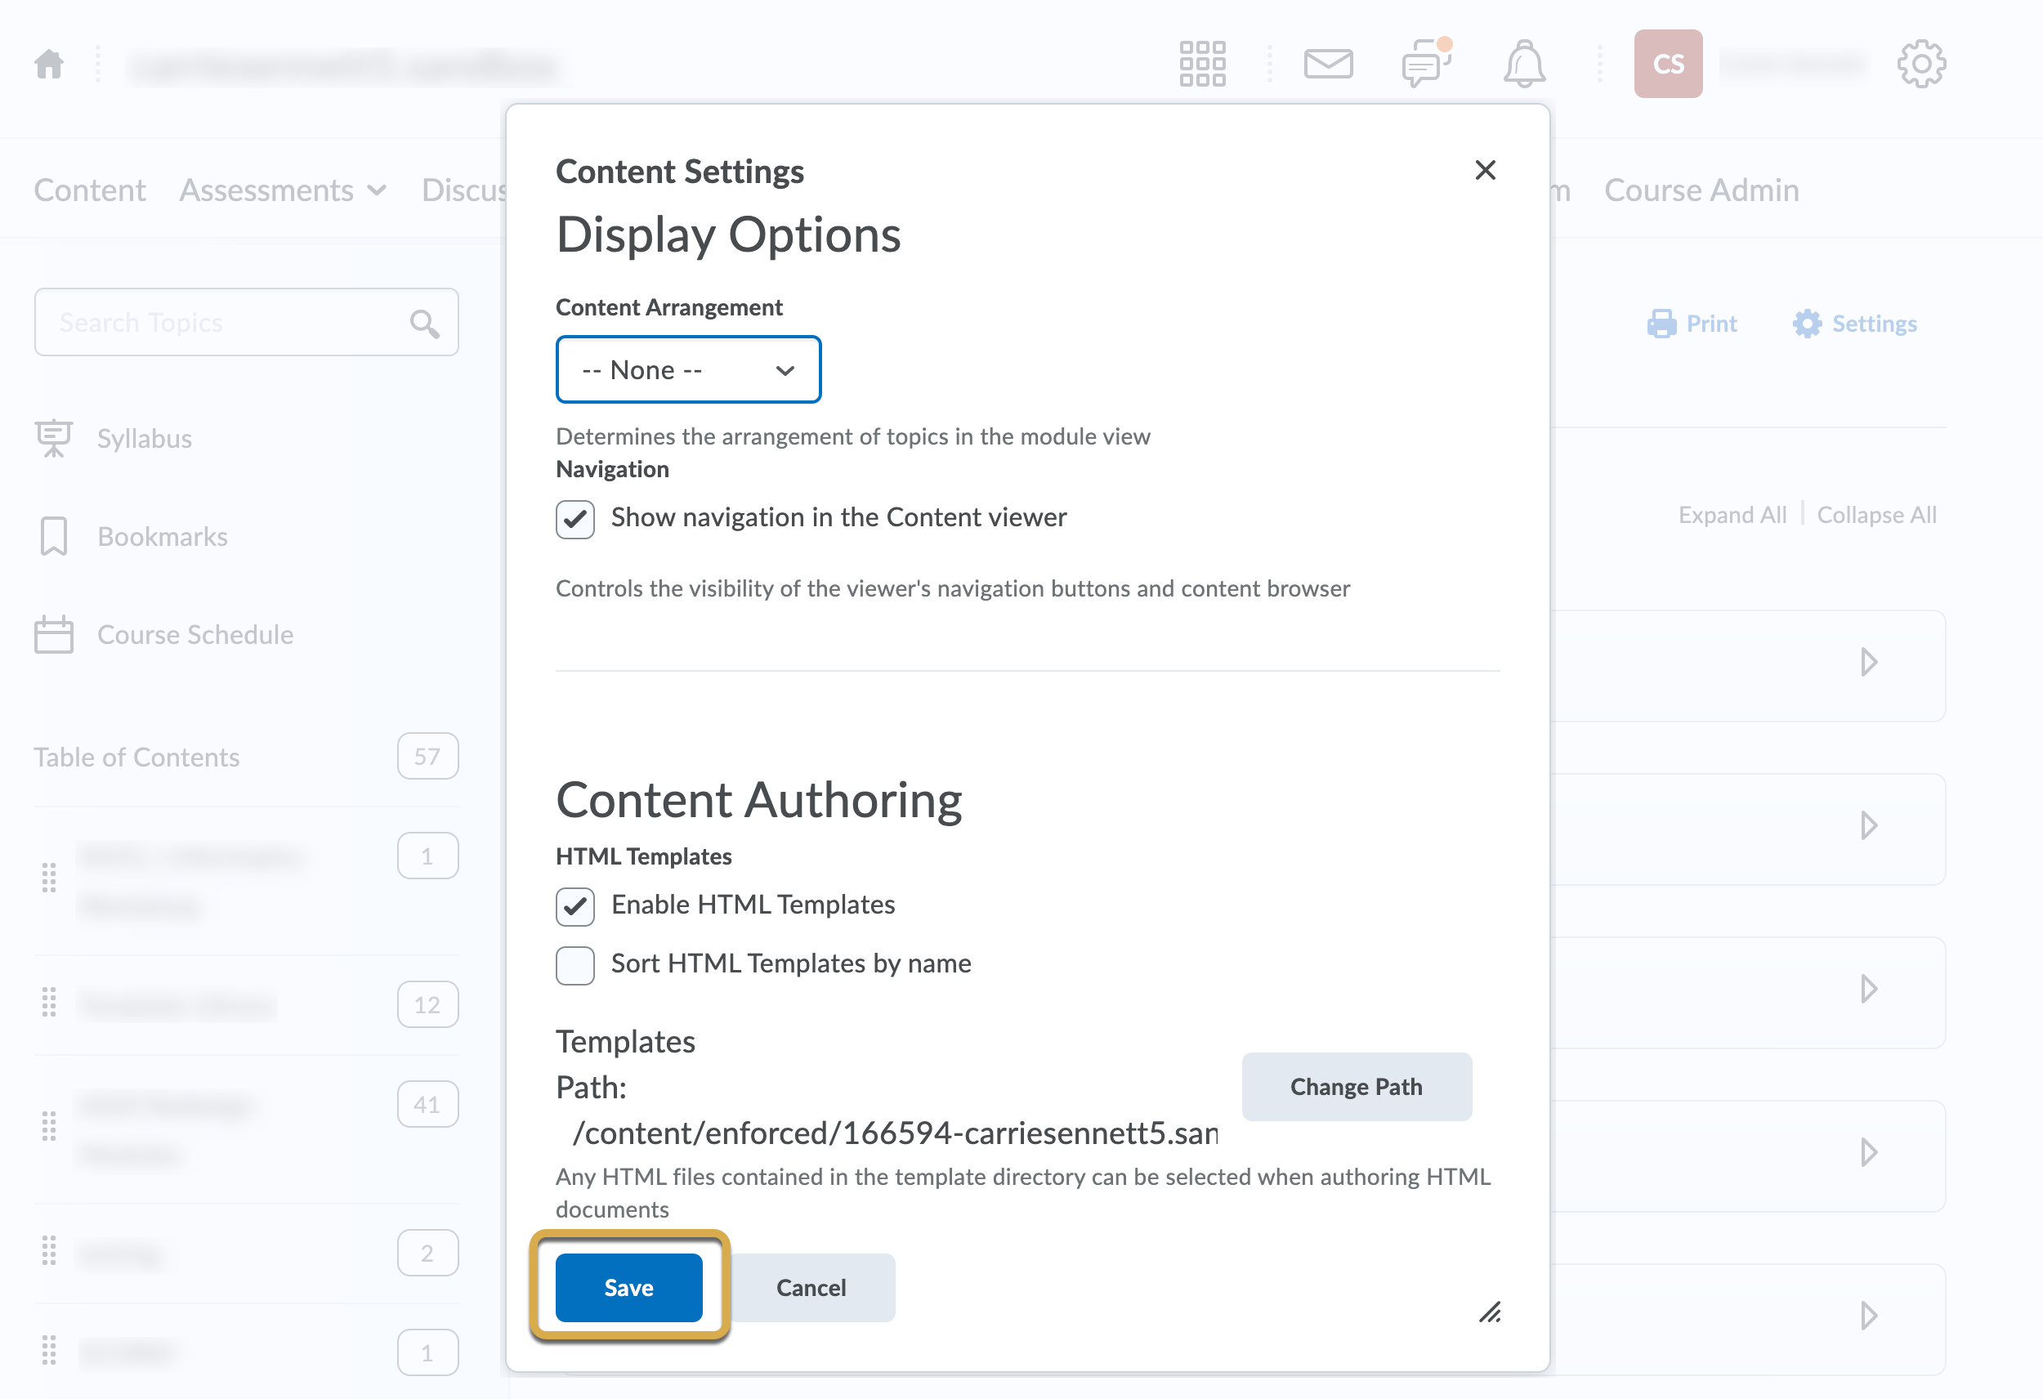Expand the fourth module arrow on right
Image resolution: width=2043 pixels, height=1399 pixels.
(x=1868, y=1152)
